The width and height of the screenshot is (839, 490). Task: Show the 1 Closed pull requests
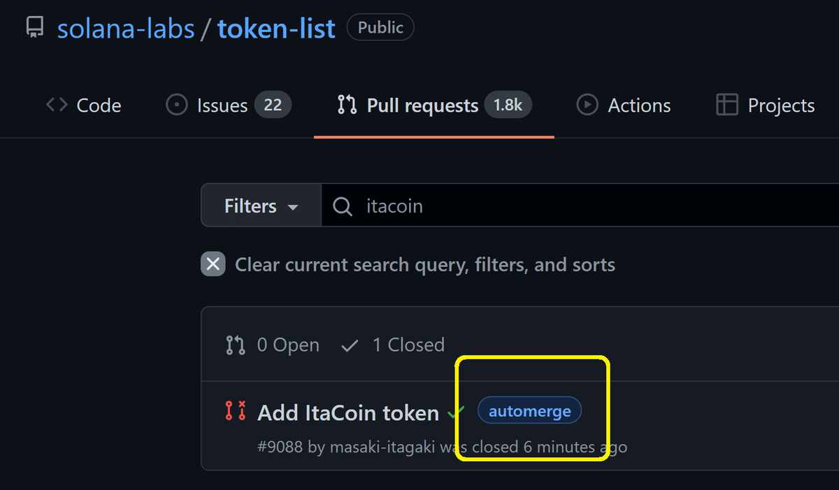click(x=393, y=345)
